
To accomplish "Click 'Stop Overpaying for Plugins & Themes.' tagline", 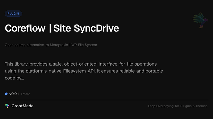I will click(x=178, y=106).
